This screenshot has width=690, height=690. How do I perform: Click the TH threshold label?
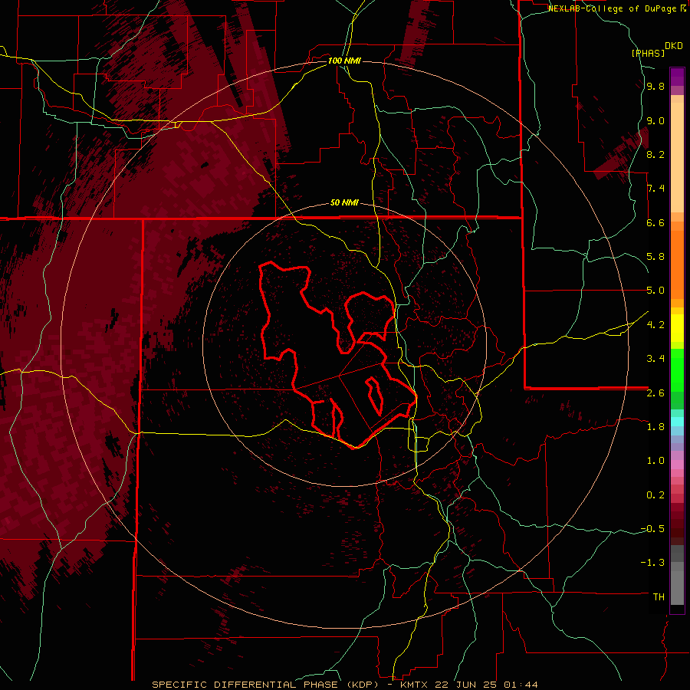coord(659,597)
